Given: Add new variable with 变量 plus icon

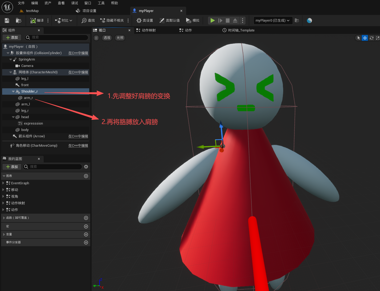Looking at the screenshot, I should 86,234.
